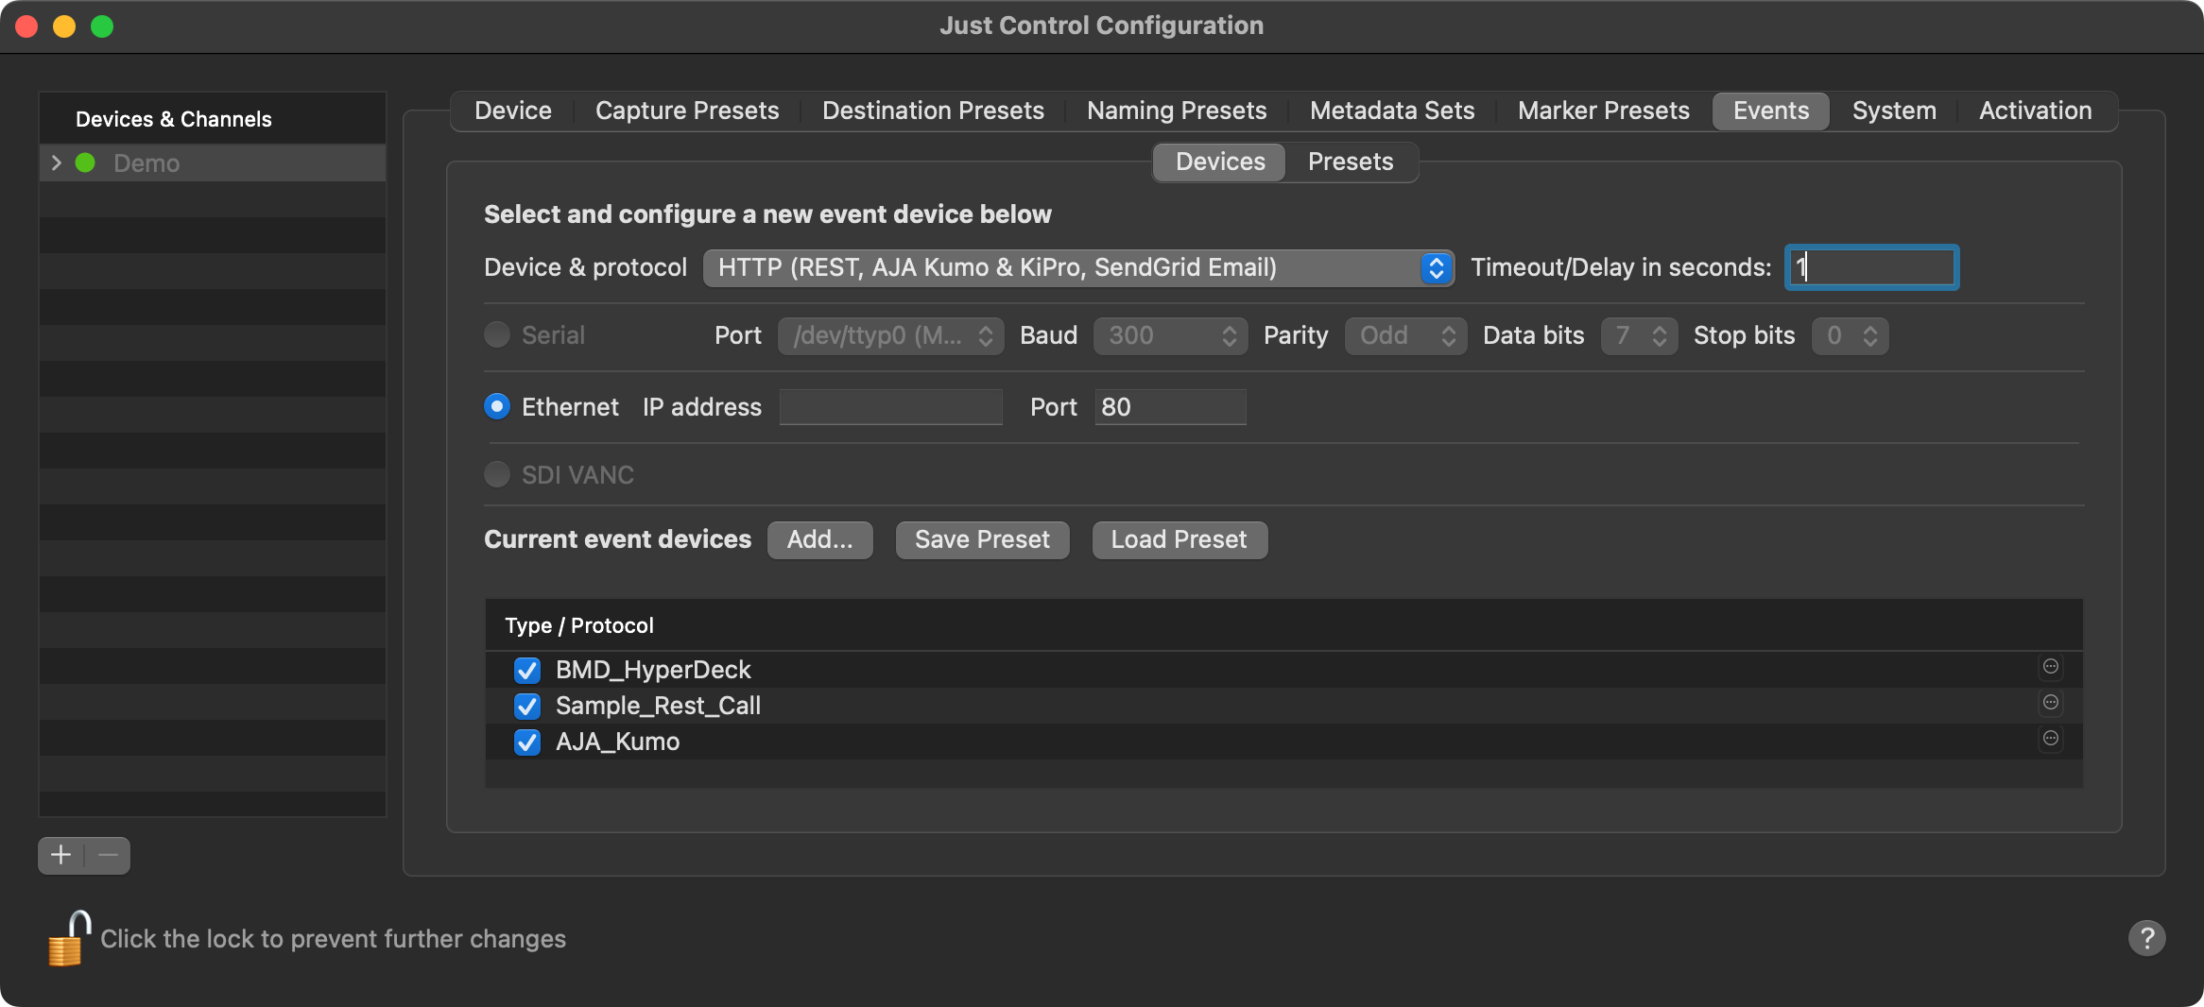Viewport: 2204px width, 1007px height.
Task: Select the Sample_Rest_Call entry text
Action: (x=658, y=706)
